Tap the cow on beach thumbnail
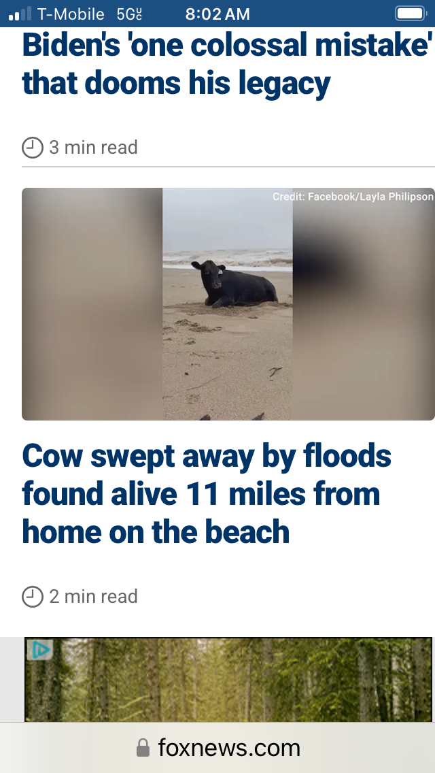435x773 pixels. point(228,304)
